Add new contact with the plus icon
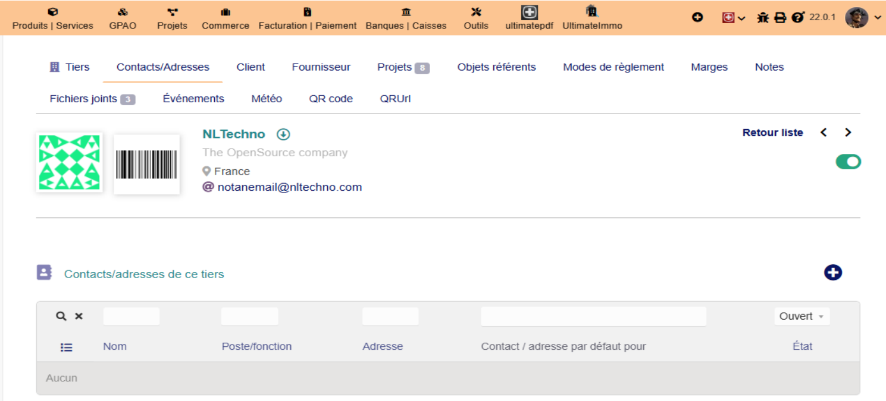Viewport: 886px width, 401px height. [833, 273]
